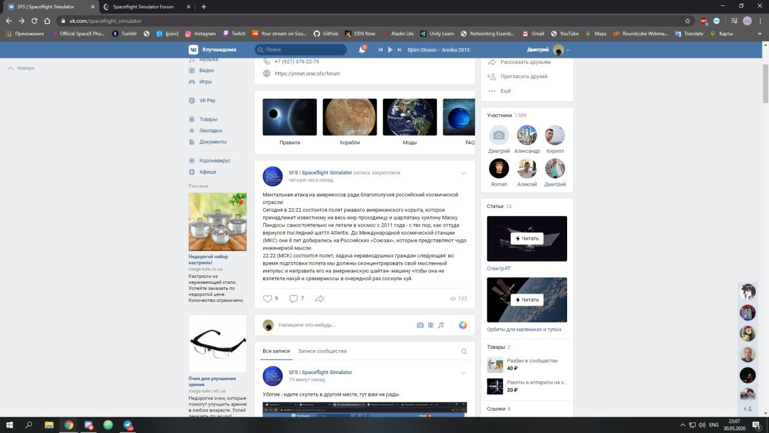
Task: Open the Очки для улучшения зрения ad
Action: pyautogui.click(x=217, y=344)
